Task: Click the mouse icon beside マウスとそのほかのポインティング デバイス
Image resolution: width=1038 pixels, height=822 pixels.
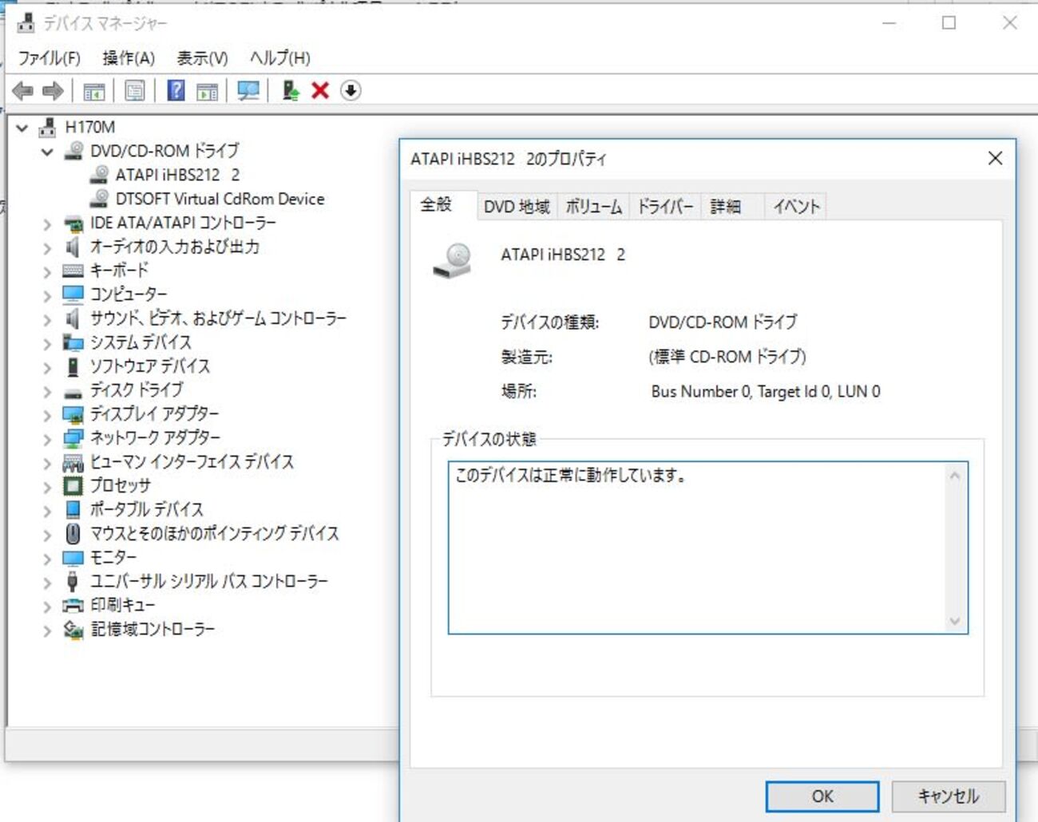Action: point(73,533)
